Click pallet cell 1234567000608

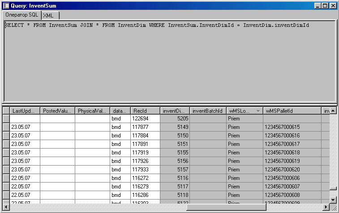tap(292, 195)
